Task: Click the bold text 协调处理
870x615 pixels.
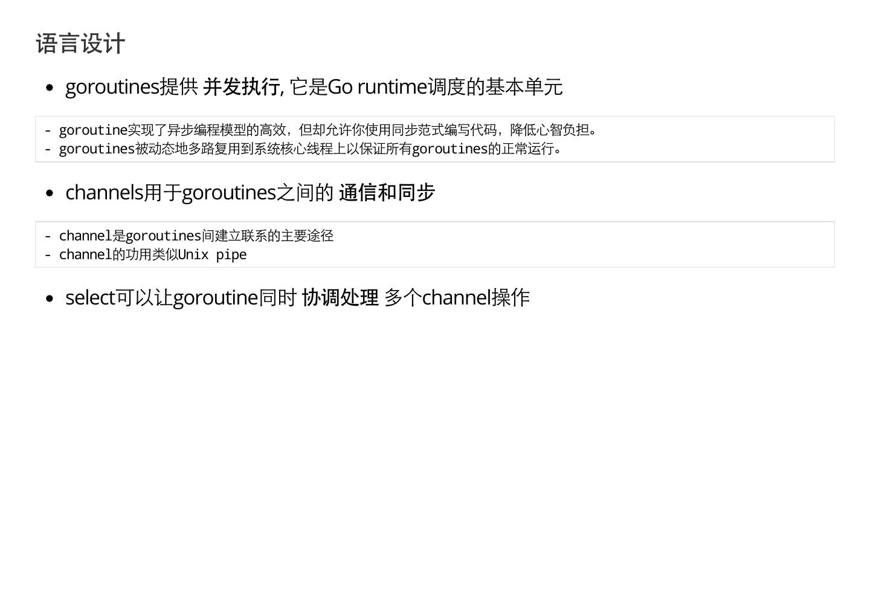Action: point(340,297)
